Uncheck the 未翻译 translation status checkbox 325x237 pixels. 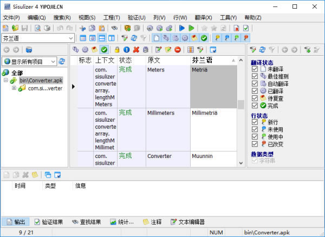(x=255, y=69)
